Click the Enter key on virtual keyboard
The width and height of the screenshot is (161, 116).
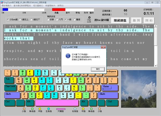[x=110, y=88]
